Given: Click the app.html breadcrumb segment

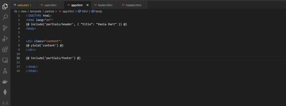Looking at the screenshot, I should 66,11.
